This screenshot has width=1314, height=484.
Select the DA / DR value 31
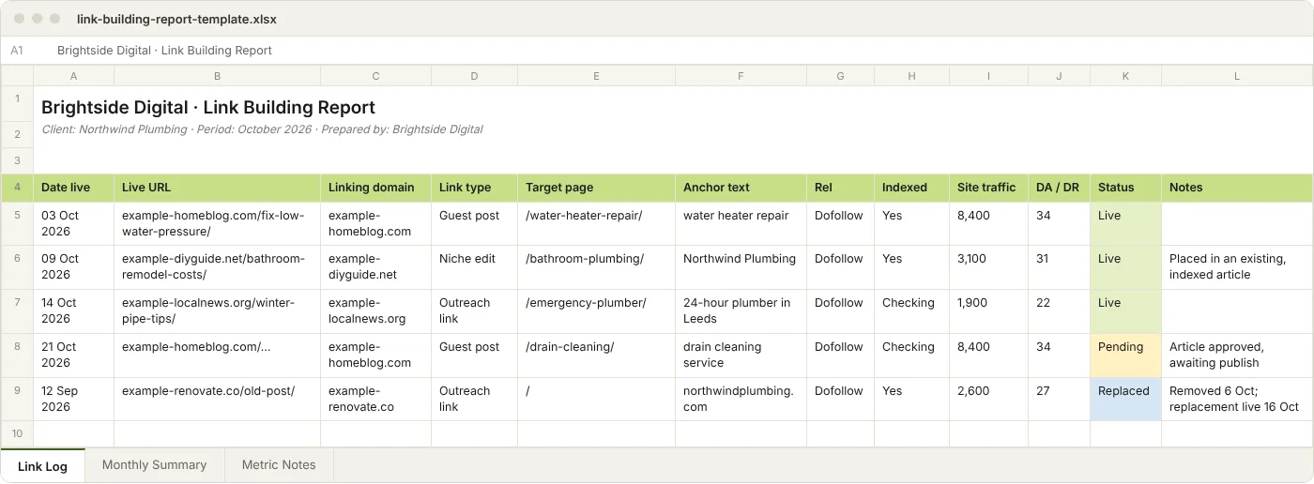click(1059, 267)
